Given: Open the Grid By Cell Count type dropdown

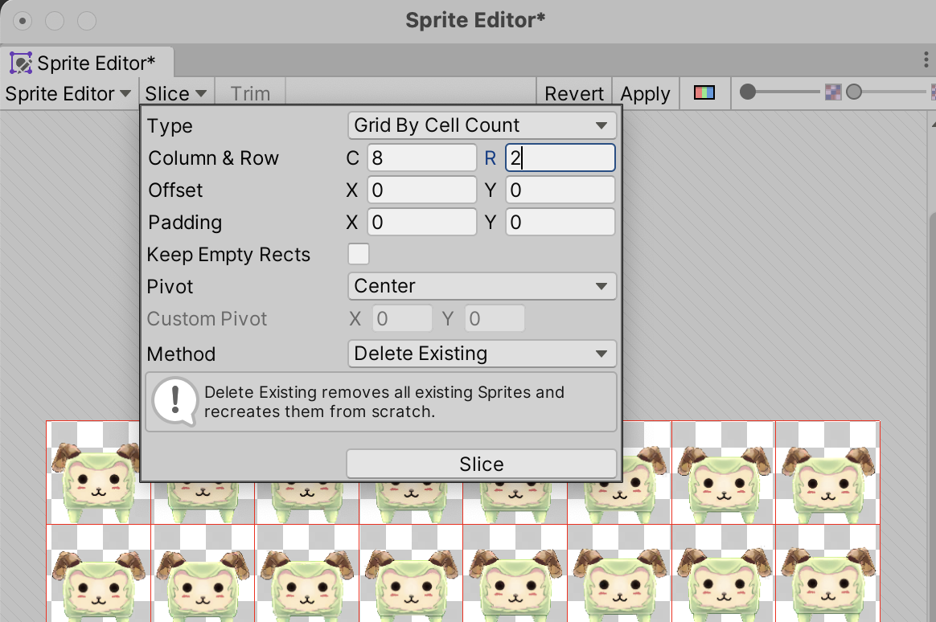Looking at the screenshot, I should point(481,125).
